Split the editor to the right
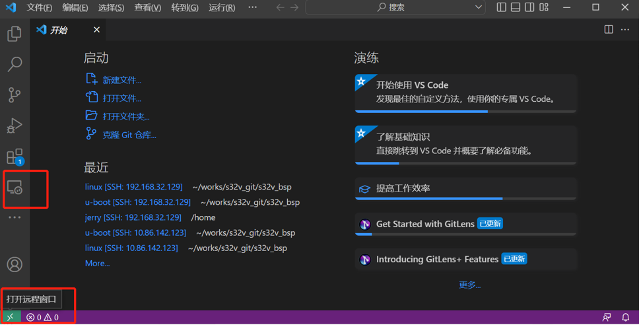 pyautogui.click(x=609, y=29)
